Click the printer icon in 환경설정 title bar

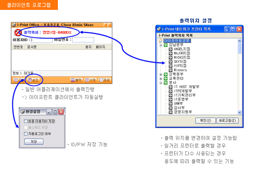point(22,112)
